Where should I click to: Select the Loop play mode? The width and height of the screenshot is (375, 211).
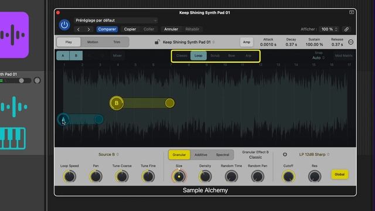click(199, 56)
